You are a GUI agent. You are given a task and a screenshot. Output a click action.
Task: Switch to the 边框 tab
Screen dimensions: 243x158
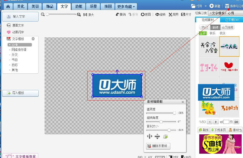[79, 6]
